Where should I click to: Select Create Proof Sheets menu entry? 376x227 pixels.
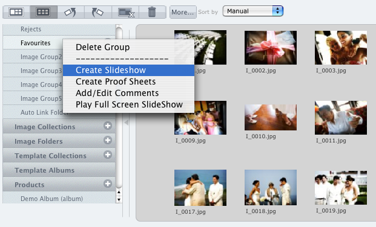coord(128,82)
